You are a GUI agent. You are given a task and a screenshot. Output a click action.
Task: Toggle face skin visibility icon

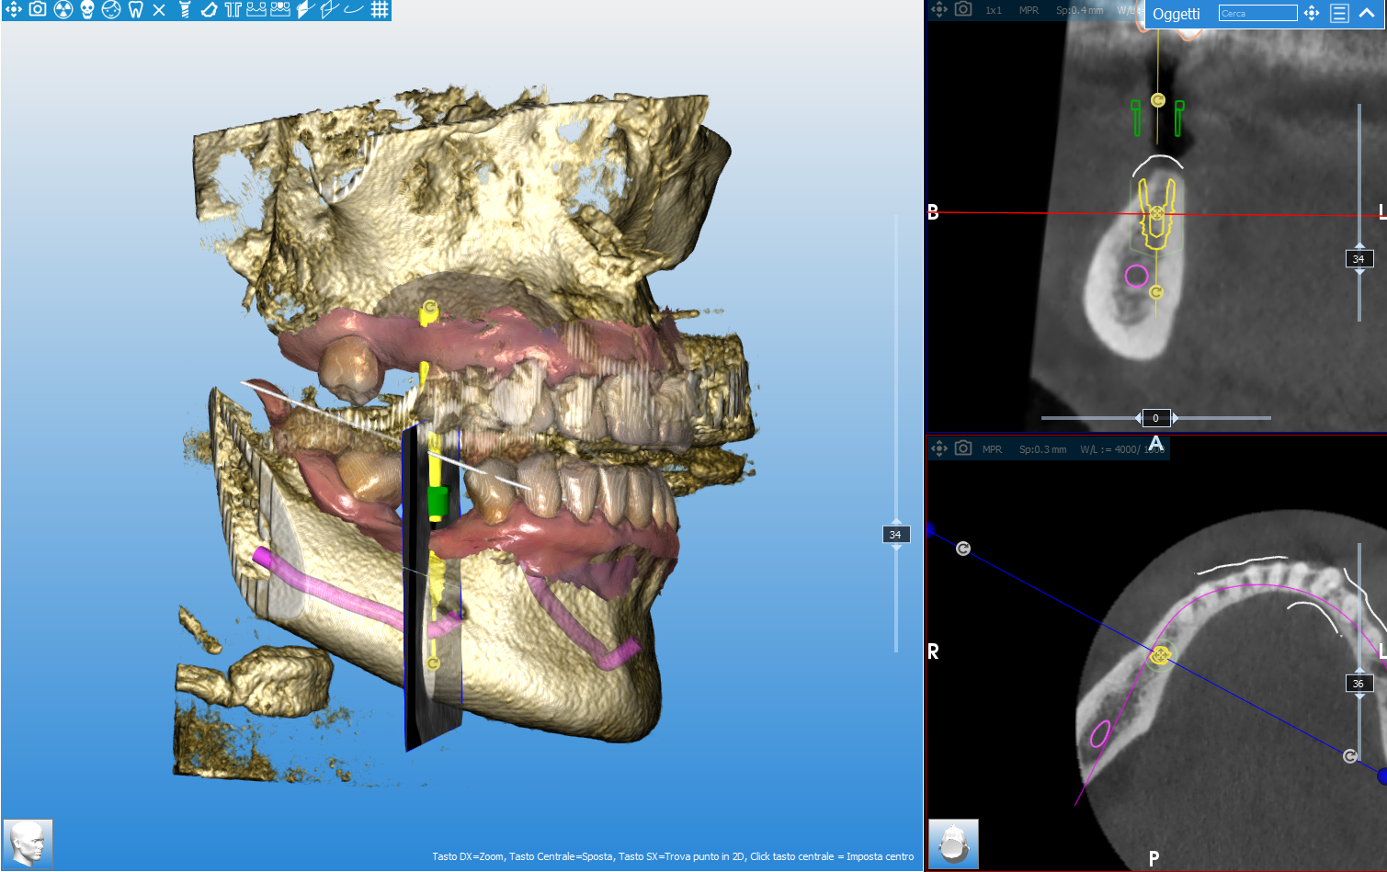pyautogui.click(x=111, y=10)
